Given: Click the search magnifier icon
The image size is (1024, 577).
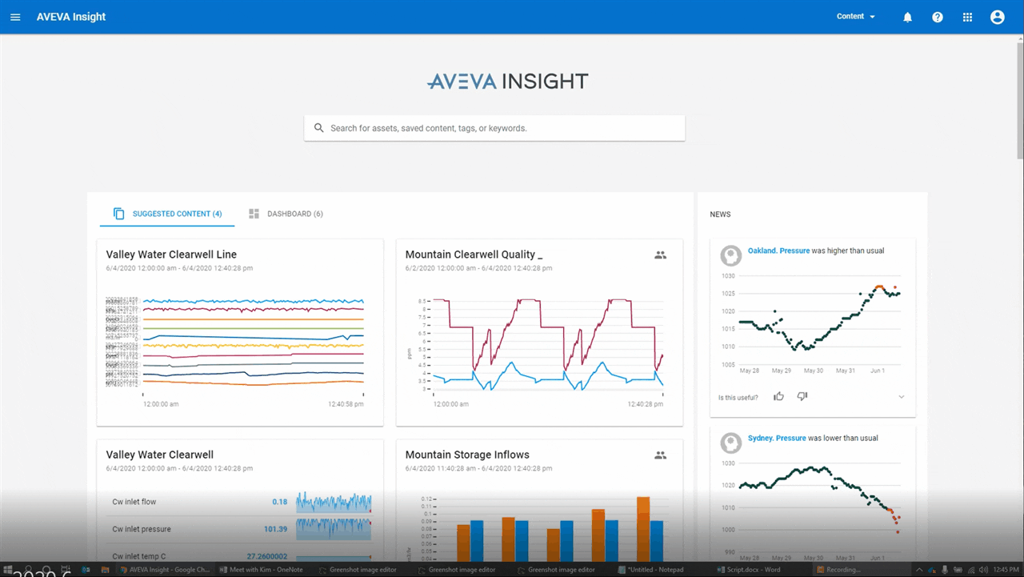Looking at the screenshot, I should pos(318,128).
